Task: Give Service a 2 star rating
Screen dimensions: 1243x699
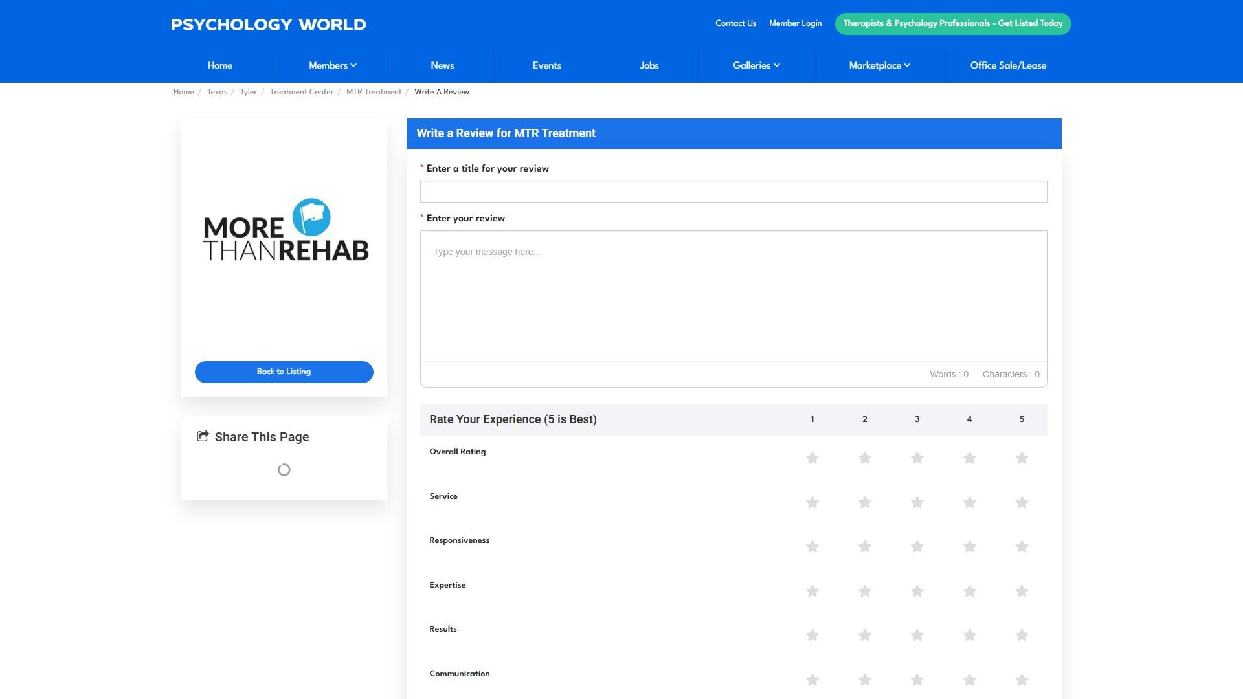Action: click(x=865, y=503)
